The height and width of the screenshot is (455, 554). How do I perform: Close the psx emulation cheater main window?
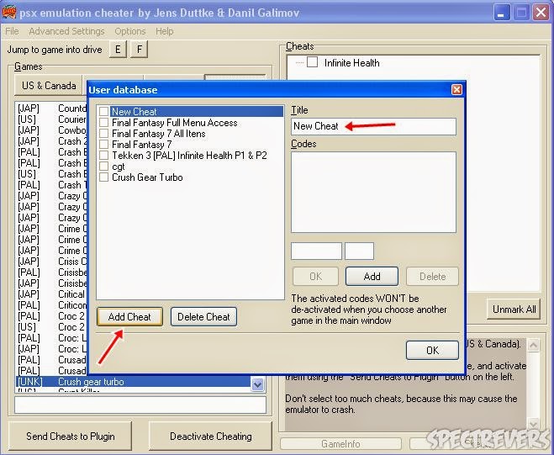541,13
